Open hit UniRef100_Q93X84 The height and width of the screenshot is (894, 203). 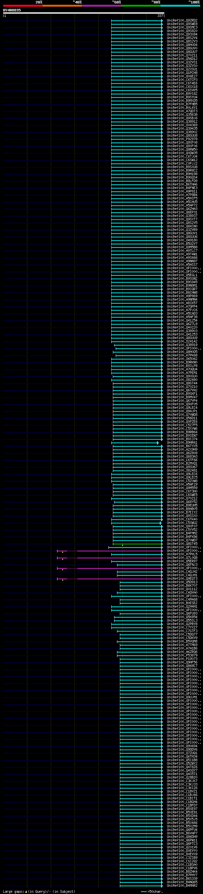[182, 34]
